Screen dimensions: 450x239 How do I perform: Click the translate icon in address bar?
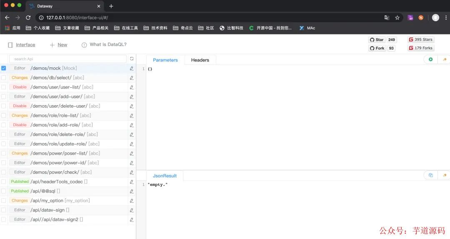pos(387,18)
